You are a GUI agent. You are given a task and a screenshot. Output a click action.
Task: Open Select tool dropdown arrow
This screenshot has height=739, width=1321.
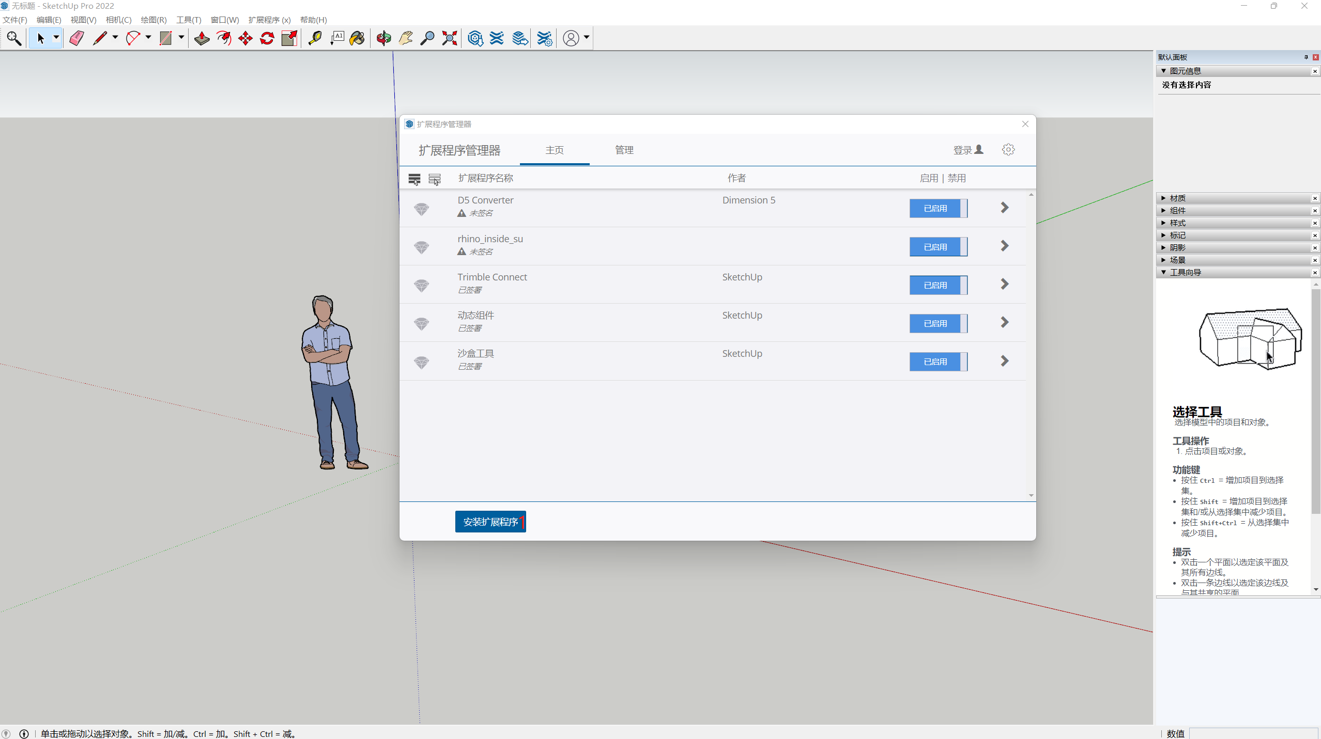(56, 37)
